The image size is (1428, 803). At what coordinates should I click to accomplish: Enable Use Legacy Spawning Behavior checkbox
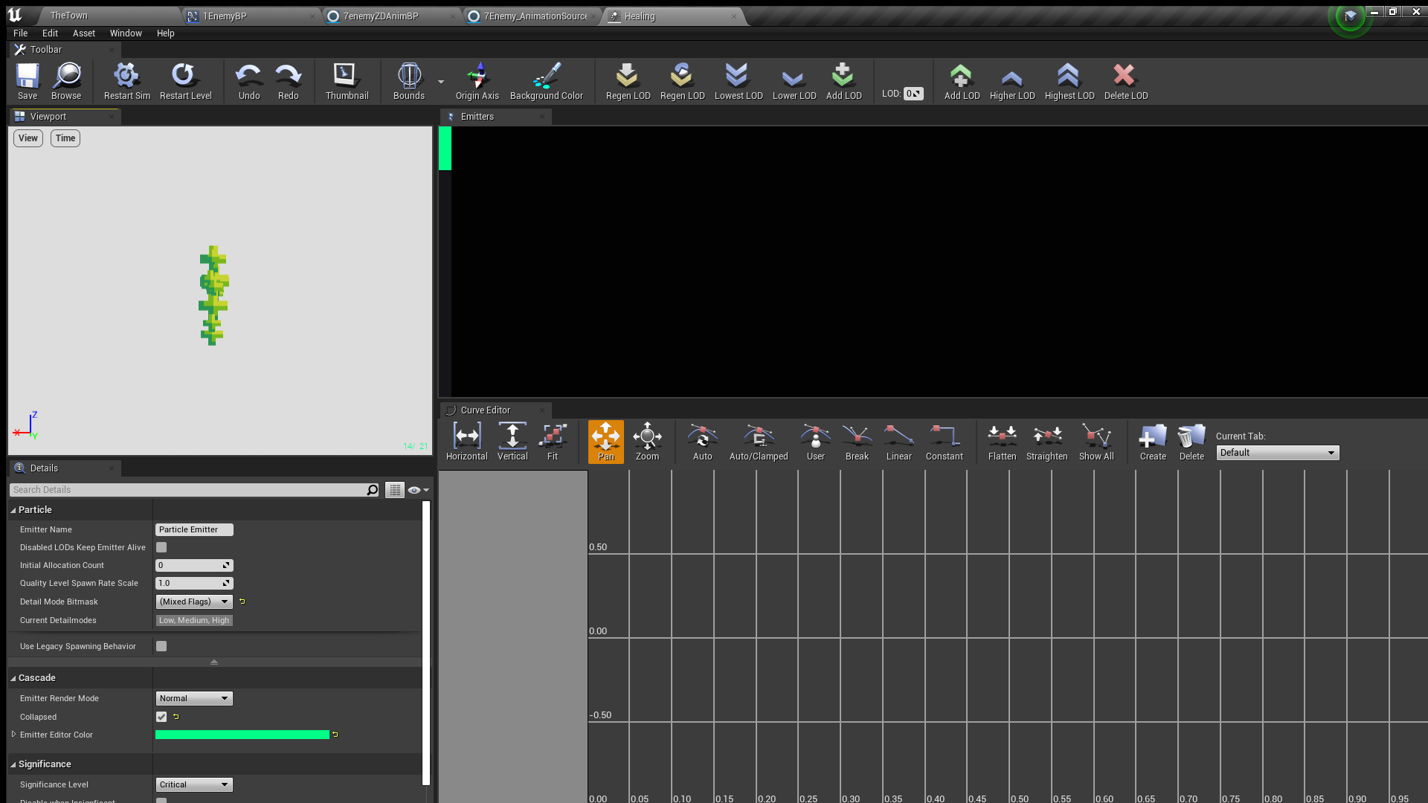(161, 646)
